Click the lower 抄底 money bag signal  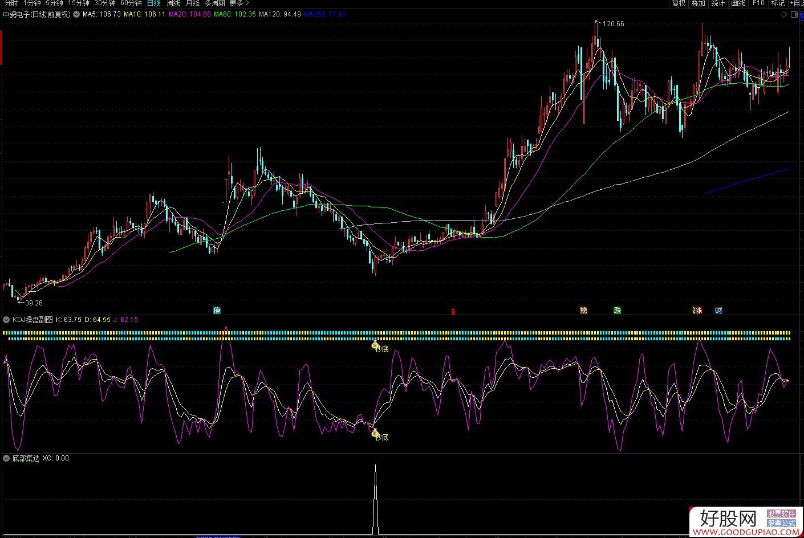pyautogui.click(x=375, y=434)
